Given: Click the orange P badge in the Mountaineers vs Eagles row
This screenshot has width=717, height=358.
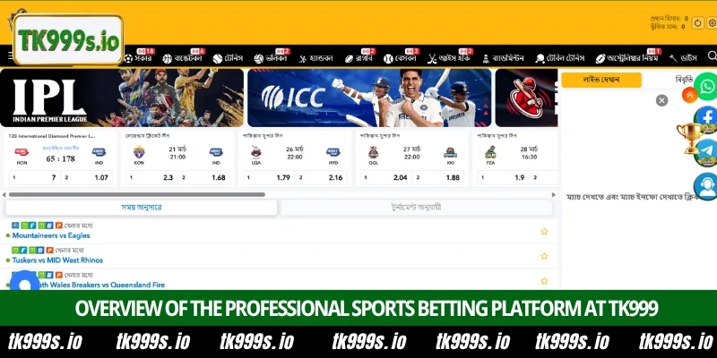Looking at the screenshot, I should pyautogui.click(x=59, y=226).
